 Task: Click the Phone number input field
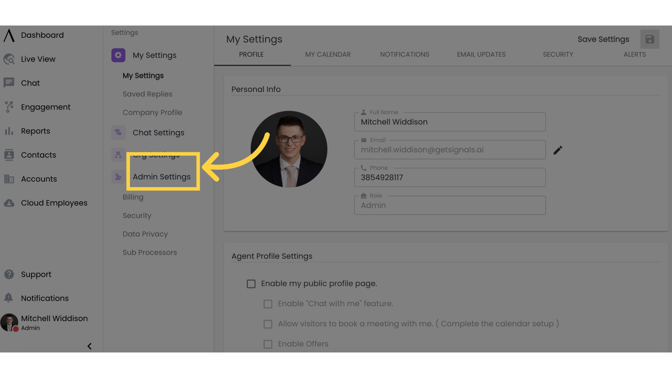(450, 177)
